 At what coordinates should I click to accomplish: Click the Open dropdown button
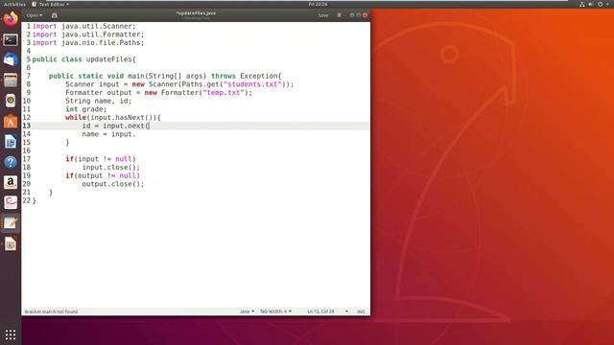click(x=35, y=15)
